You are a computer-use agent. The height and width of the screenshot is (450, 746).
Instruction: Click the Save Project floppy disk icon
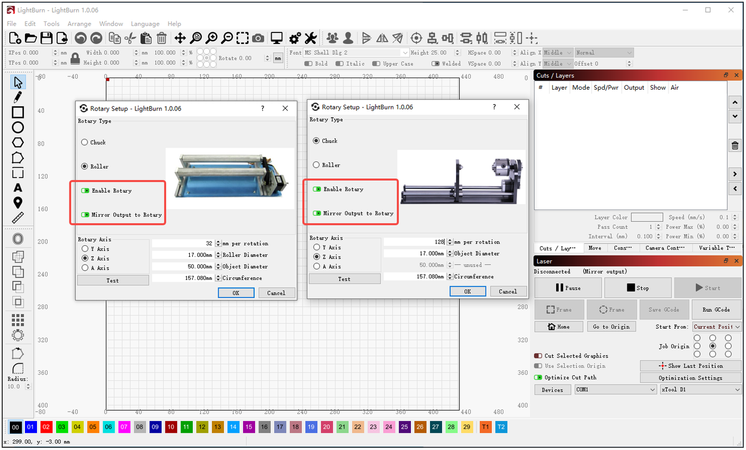click(46, 38)
